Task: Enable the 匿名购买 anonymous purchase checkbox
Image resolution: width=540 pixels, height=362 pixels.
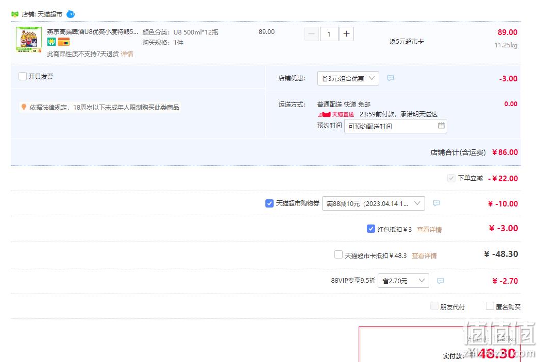Action: click(490, 306)
